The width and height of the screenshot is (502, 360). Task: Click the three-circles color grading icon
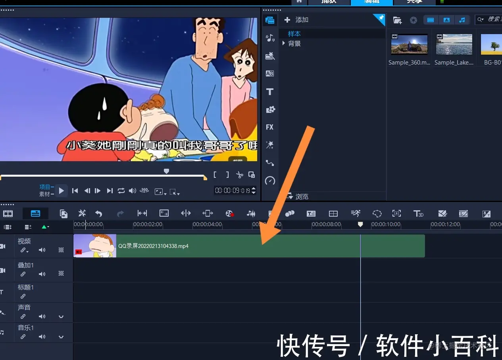290,213
